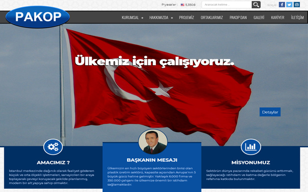Screen dimensions: 308x192
Task: Open the Hakkımızda menu item
Action: pyautogui.click(x=159, y=17)
